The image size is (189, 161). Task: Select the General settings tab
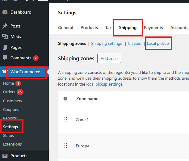[x=65, y=28]
